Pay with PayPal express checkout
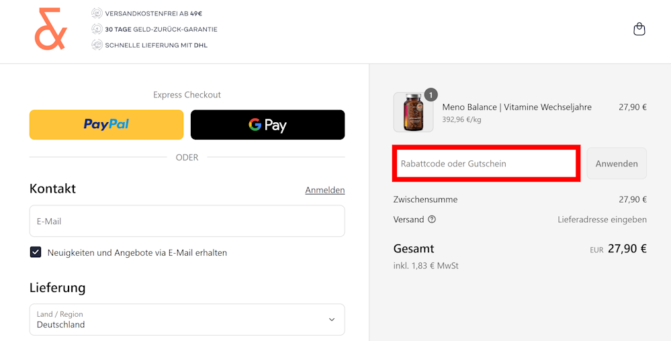 [107, 124]
